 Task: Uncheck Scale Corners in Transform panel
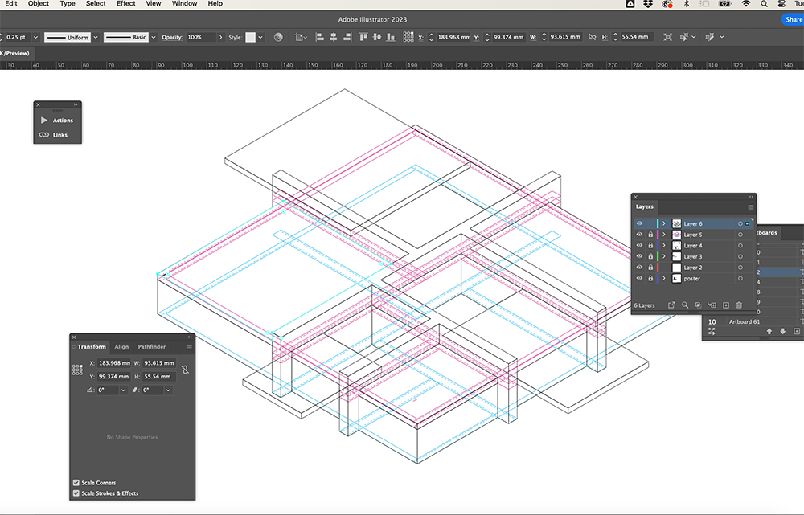pyautogui.click(x=76, y=483)
